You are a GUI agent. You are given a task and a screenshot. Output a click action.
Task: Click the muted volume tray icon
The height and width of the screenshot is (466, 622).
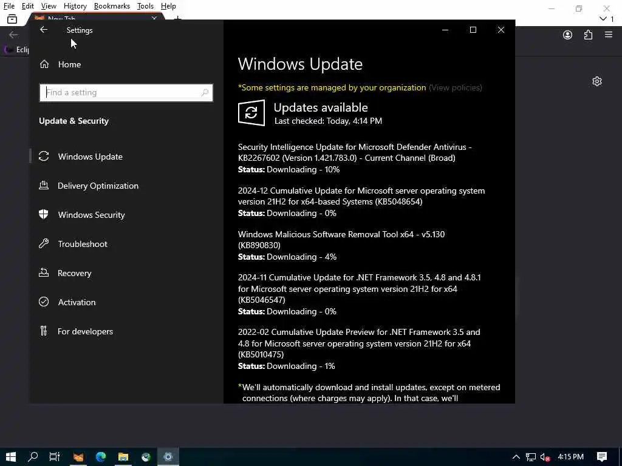point(545,458)
